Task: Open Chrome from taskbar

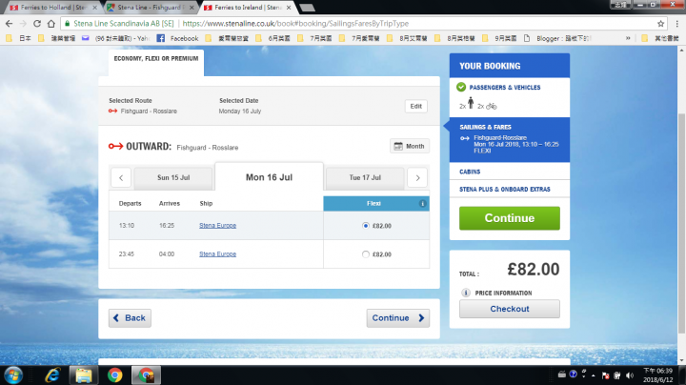Action: [x=115, y=375]
